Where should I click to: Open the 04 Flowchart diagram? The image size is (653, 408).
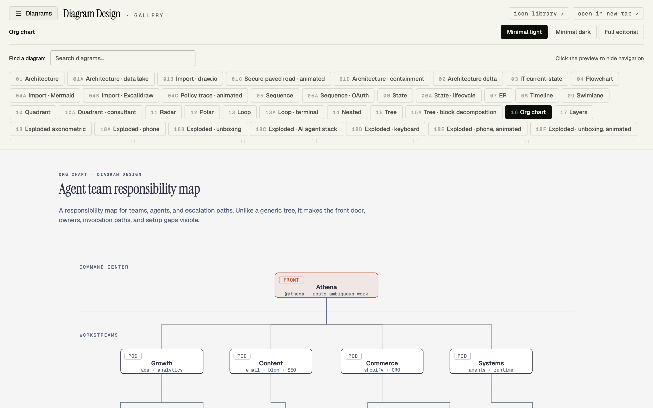click(595, 79)
